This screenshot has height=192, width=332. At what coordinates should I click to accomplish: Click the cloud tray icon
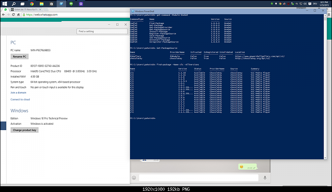click(297, 4)
